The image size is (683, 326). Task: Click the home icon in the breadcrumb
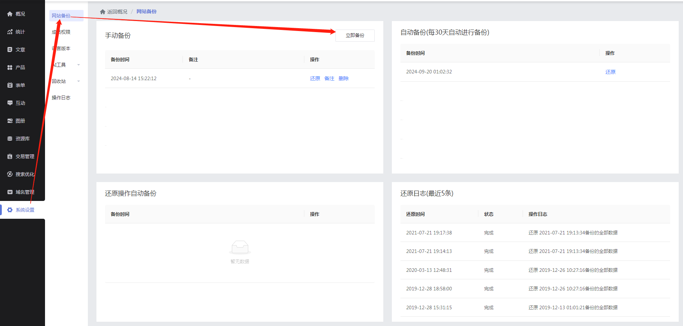103,12
